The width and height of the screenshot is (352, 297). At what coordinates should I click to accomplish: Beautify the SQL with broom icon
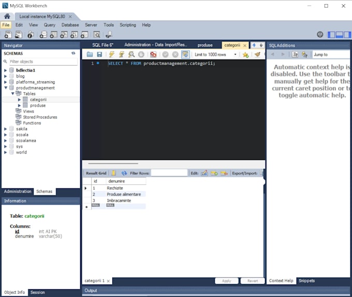(x=257, y=54)
